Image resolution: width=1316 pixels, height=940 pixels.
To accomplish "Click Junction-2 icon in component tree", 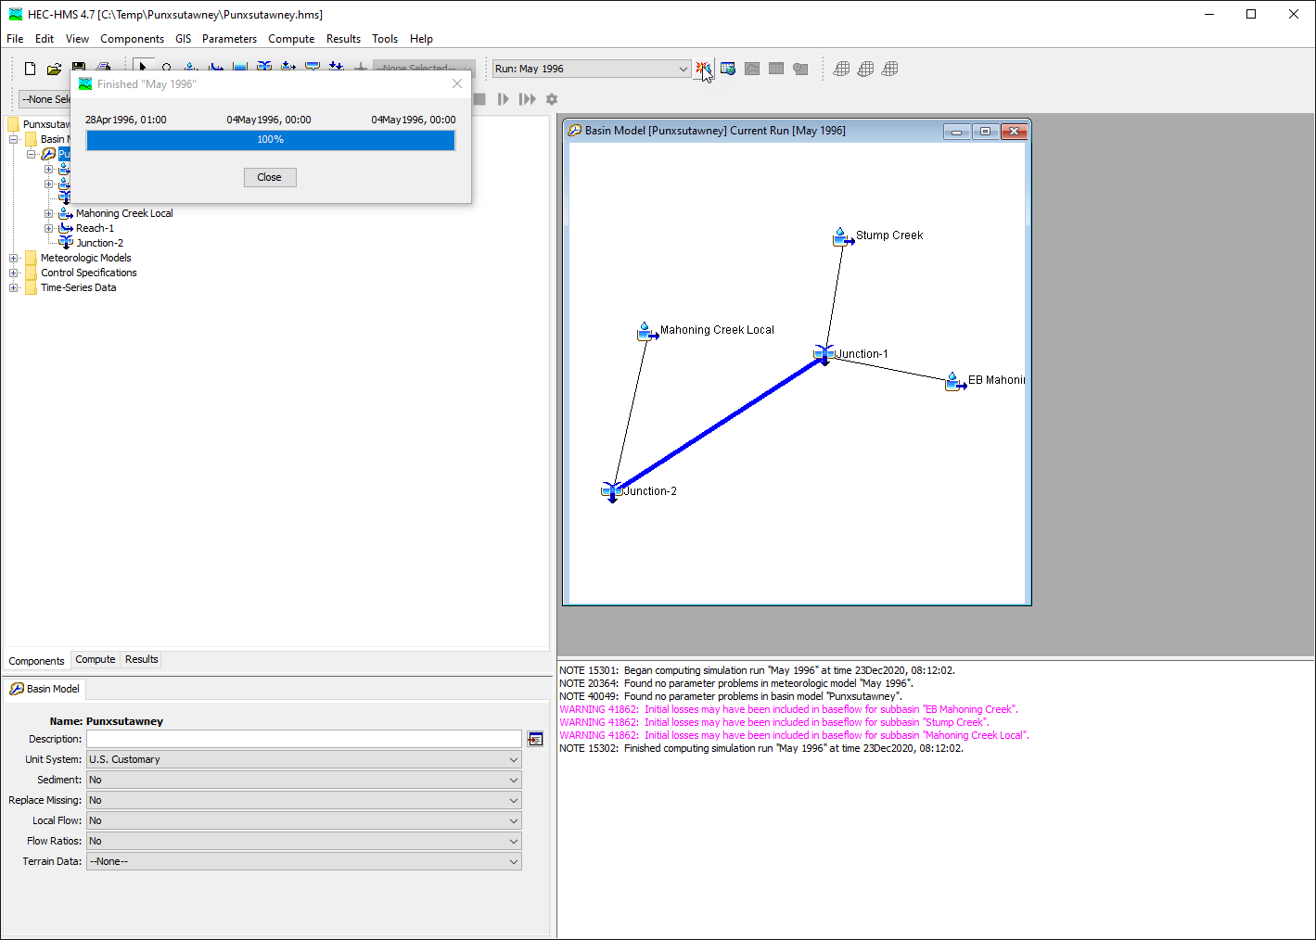I will pyautogui.click(x=66, y=243).
